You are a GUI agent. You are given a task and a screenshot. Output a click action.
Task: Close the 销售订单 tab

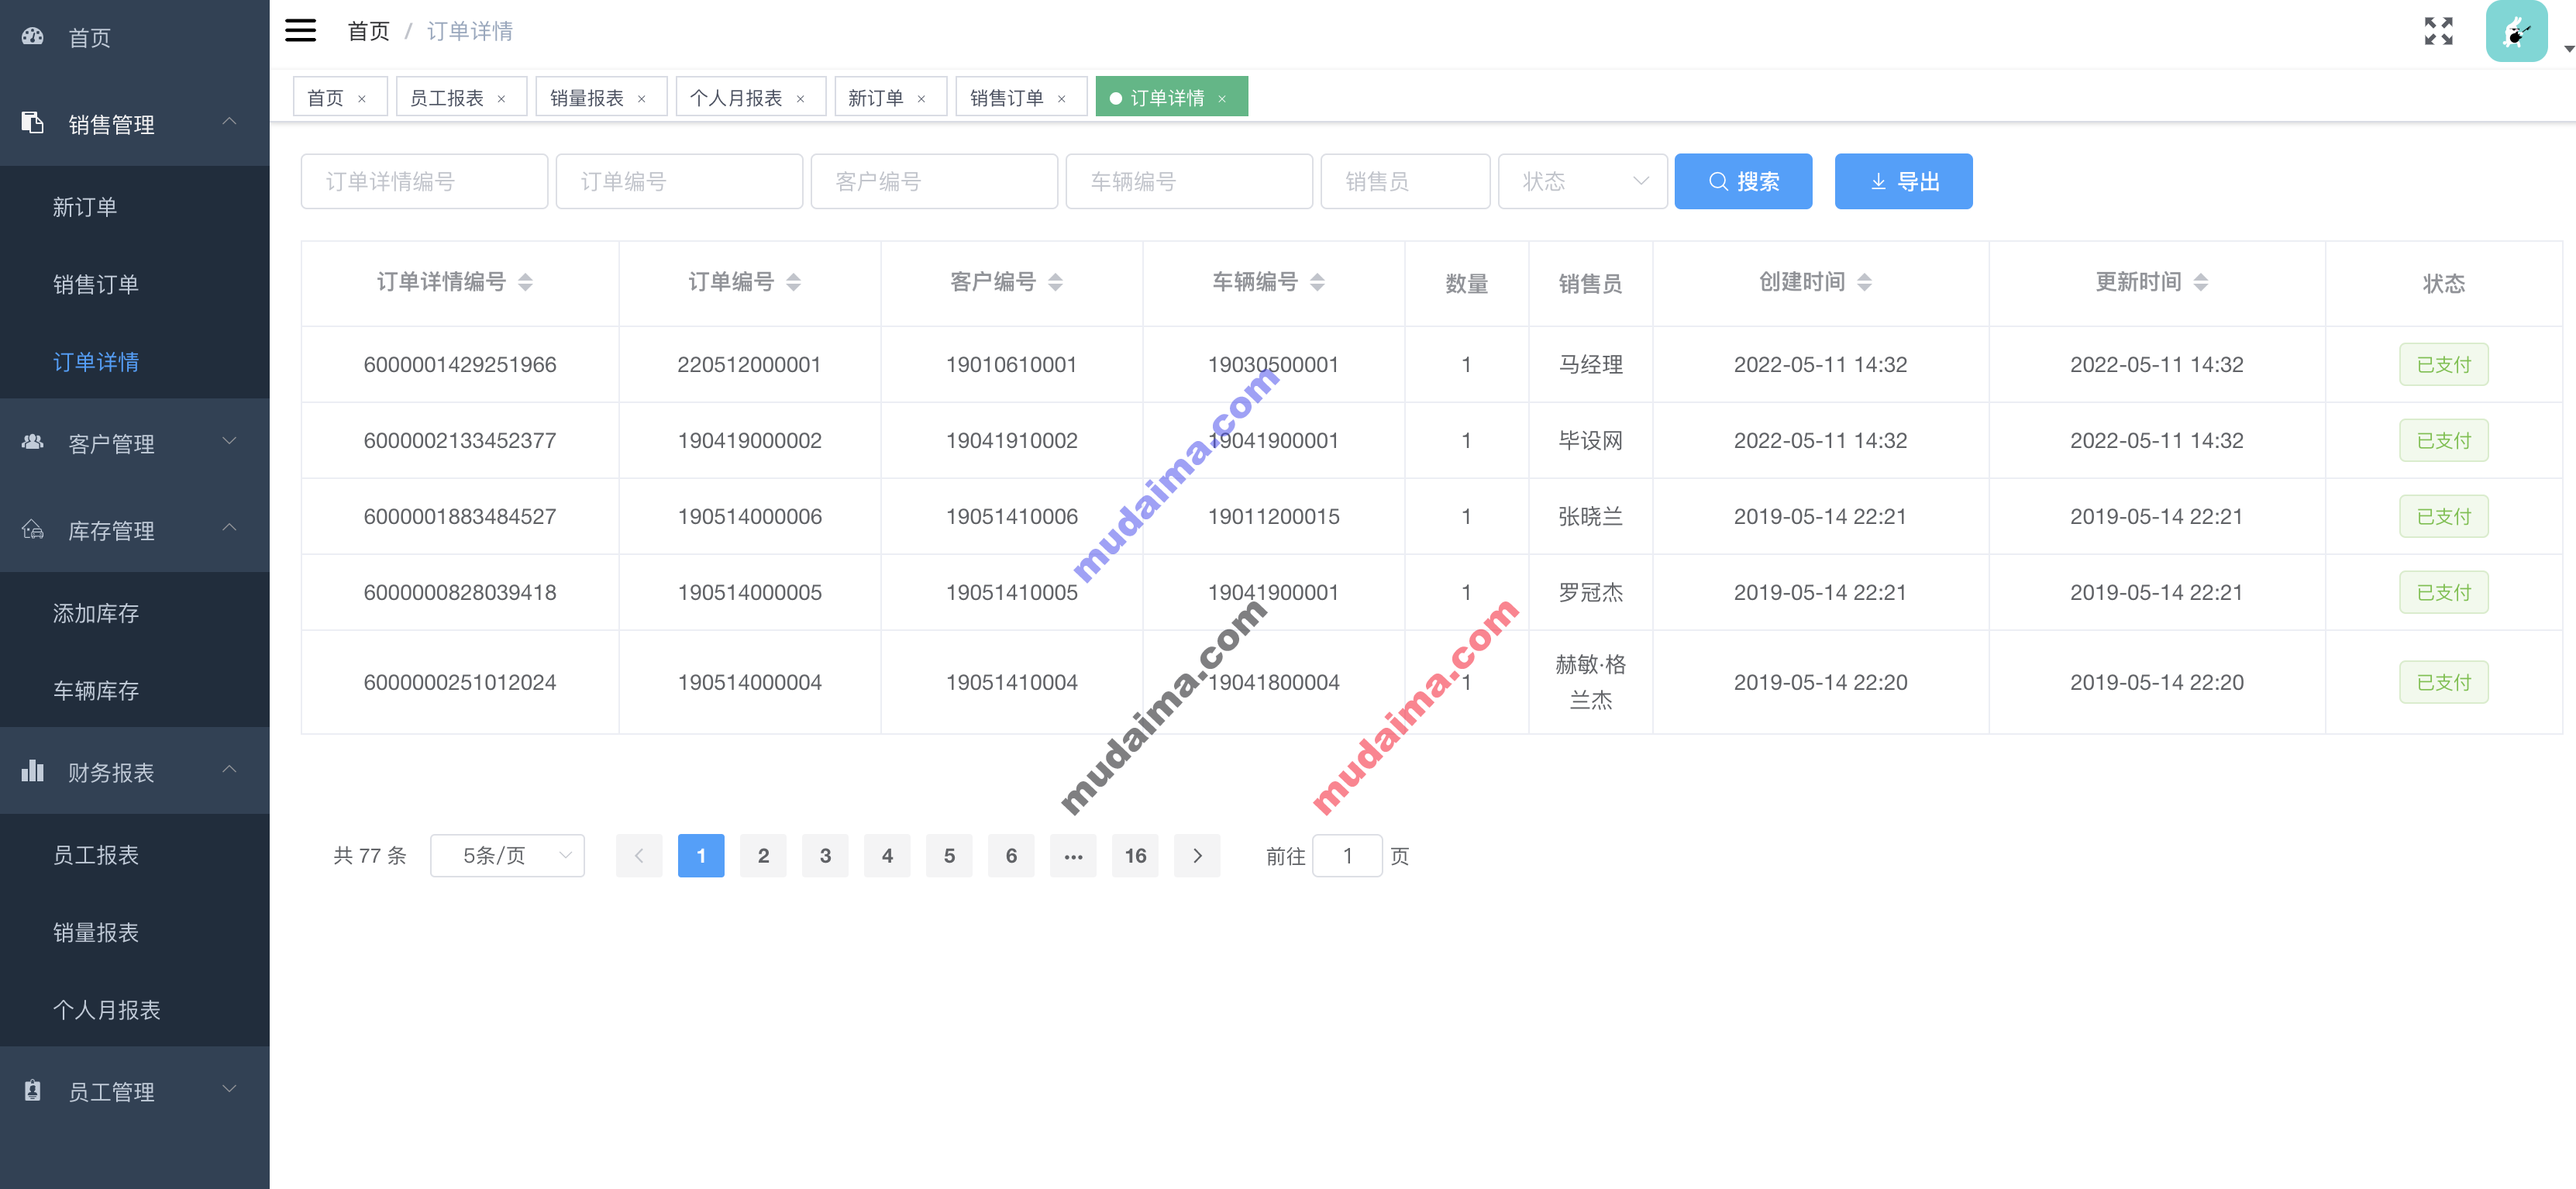[1062, 98]
